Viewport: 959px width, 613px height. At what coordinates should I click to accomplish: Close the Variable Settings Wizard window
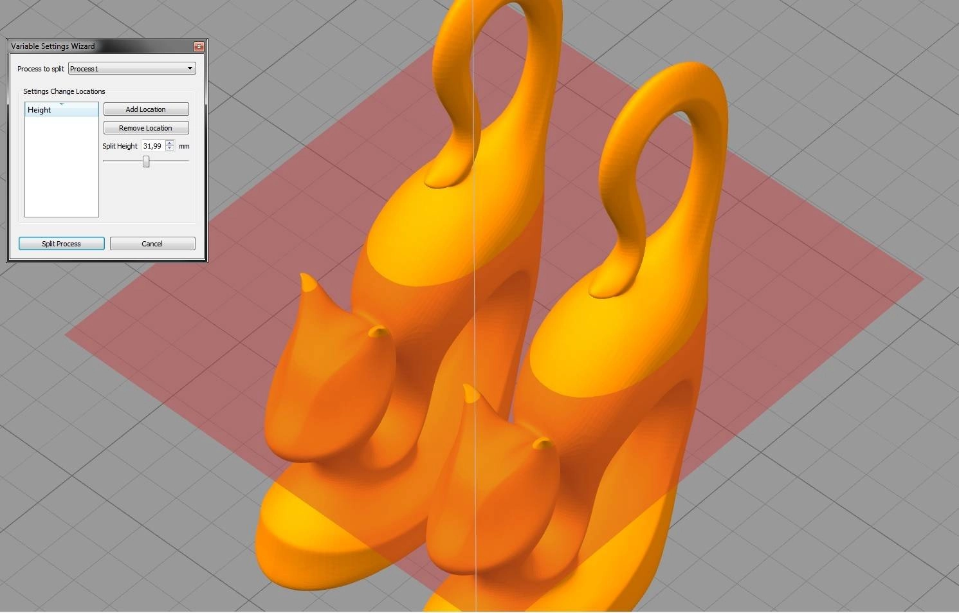coord(199,46)
